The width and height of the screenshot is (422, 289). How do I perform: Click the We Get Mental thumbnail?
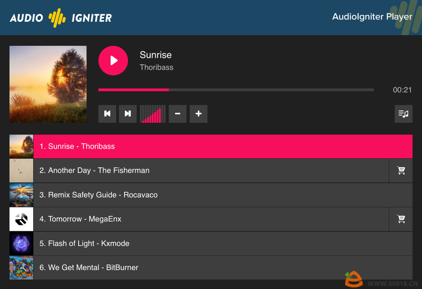point(21,268)
